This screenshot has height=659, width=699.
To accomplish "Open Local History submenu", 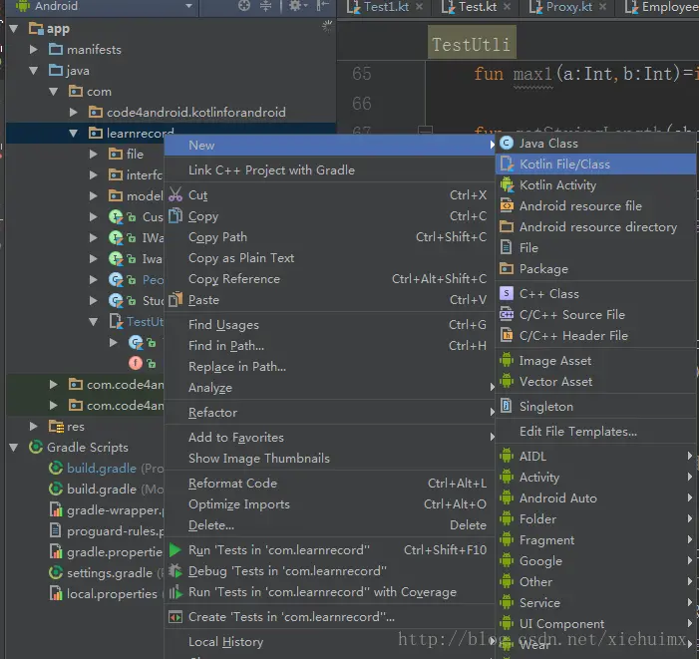I will [330, 642].
